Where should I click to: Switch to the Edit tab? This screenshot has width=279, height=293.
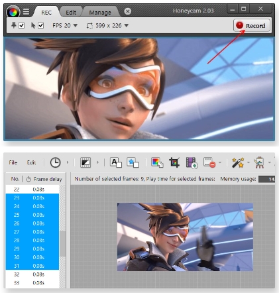tap(71, 13)
